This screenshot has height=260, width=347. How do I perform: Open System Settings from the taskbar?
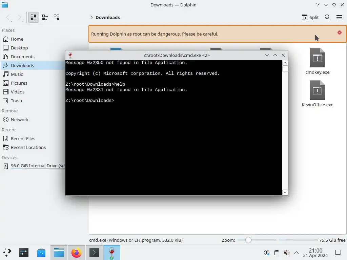click(24, 253)
